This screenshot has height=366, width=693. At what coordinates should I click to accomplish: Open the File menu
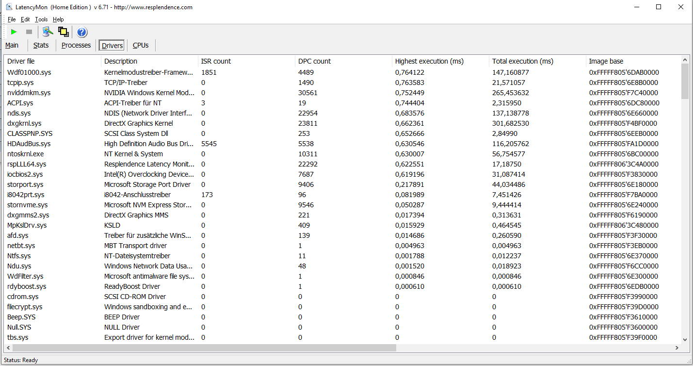point(12,19)
